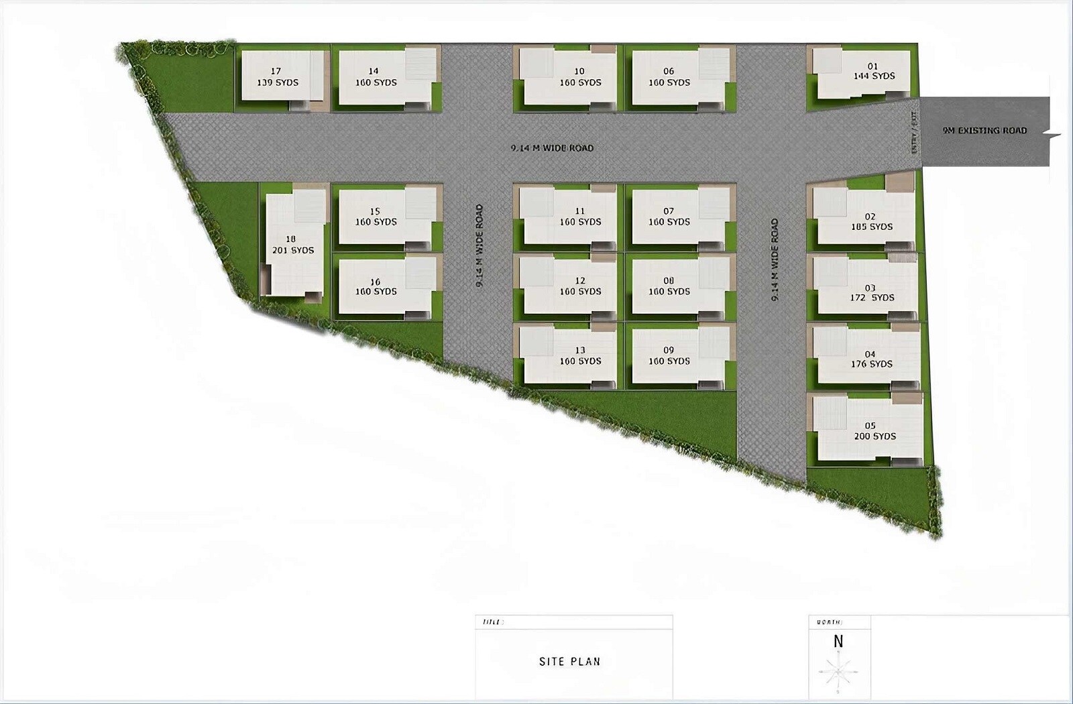
Task: Select plot 16 labeled 160 SYDS
Action: pyautogui.click(x=376, y=285)
